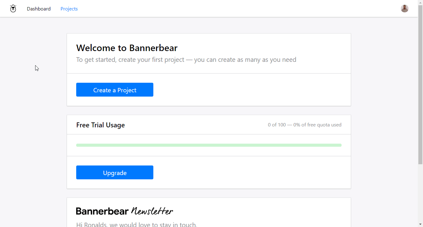This screenshot has width=423, height=227.
Task: Click the Create a Project button
Action: tap(114, 90)
